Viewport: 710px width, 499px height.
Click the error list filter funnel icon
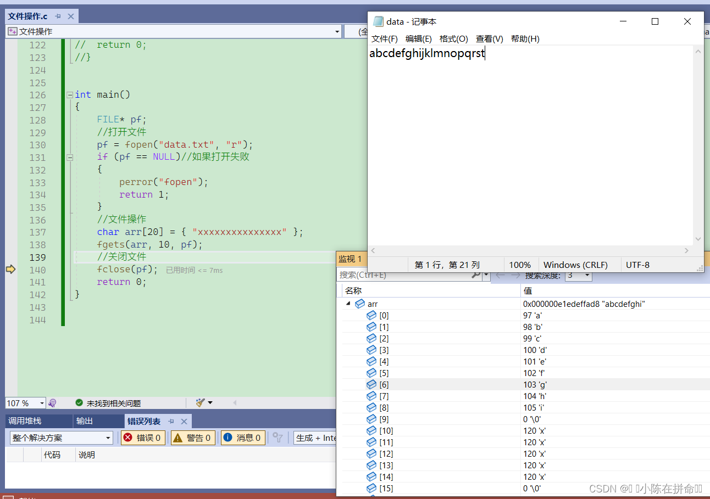pos(279,438)
